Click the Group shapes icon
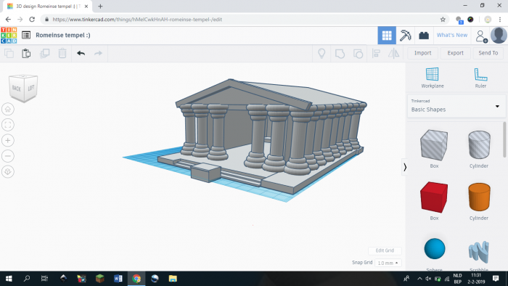Viewport: 508px width, 286px height. tap(340, 53)
